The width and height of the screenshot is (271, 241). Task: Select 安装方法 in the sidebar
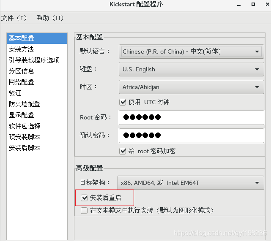click(37, 49)
